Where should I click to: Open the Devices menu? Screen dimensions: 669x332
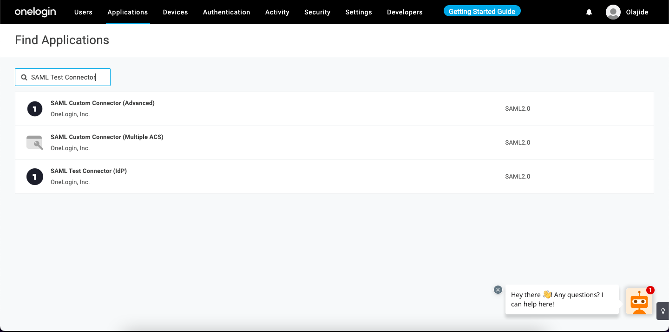point(176,12)
